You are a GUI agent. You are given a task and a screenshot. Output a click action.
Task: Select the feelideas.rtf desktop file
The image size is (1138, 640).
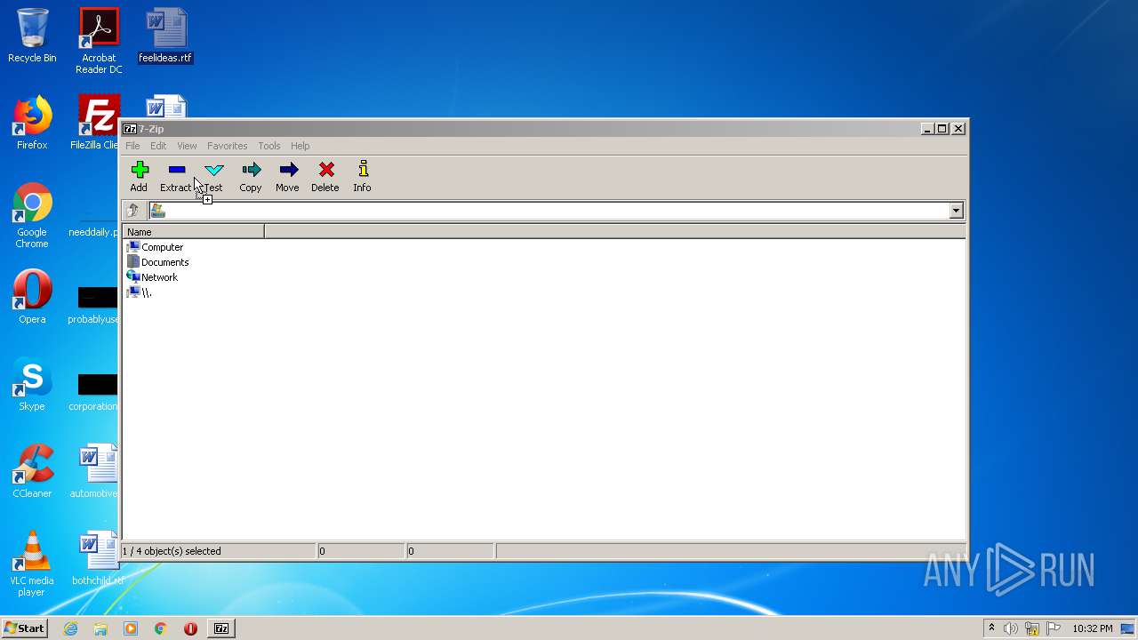click(x=165, y=36)
